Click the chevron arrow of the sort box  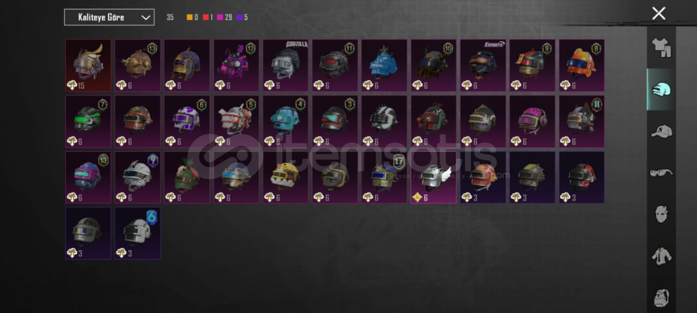pyautogui.click(x=145, y=17)
